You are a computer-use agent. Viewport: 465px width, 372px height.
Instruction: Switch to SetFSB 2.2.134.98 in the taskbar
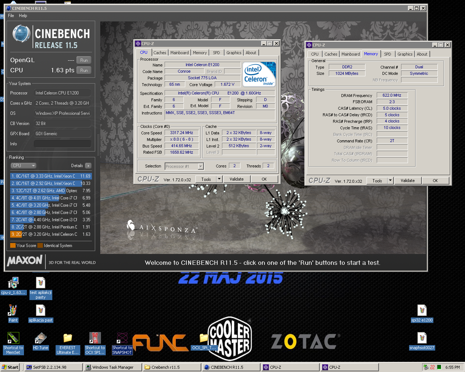pos(53,367)
